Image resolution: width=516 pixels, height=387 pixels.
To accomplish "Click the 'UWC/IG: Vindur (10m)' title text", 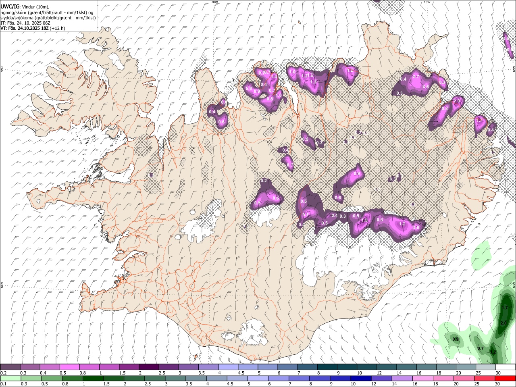I will [x=25, y=7].
